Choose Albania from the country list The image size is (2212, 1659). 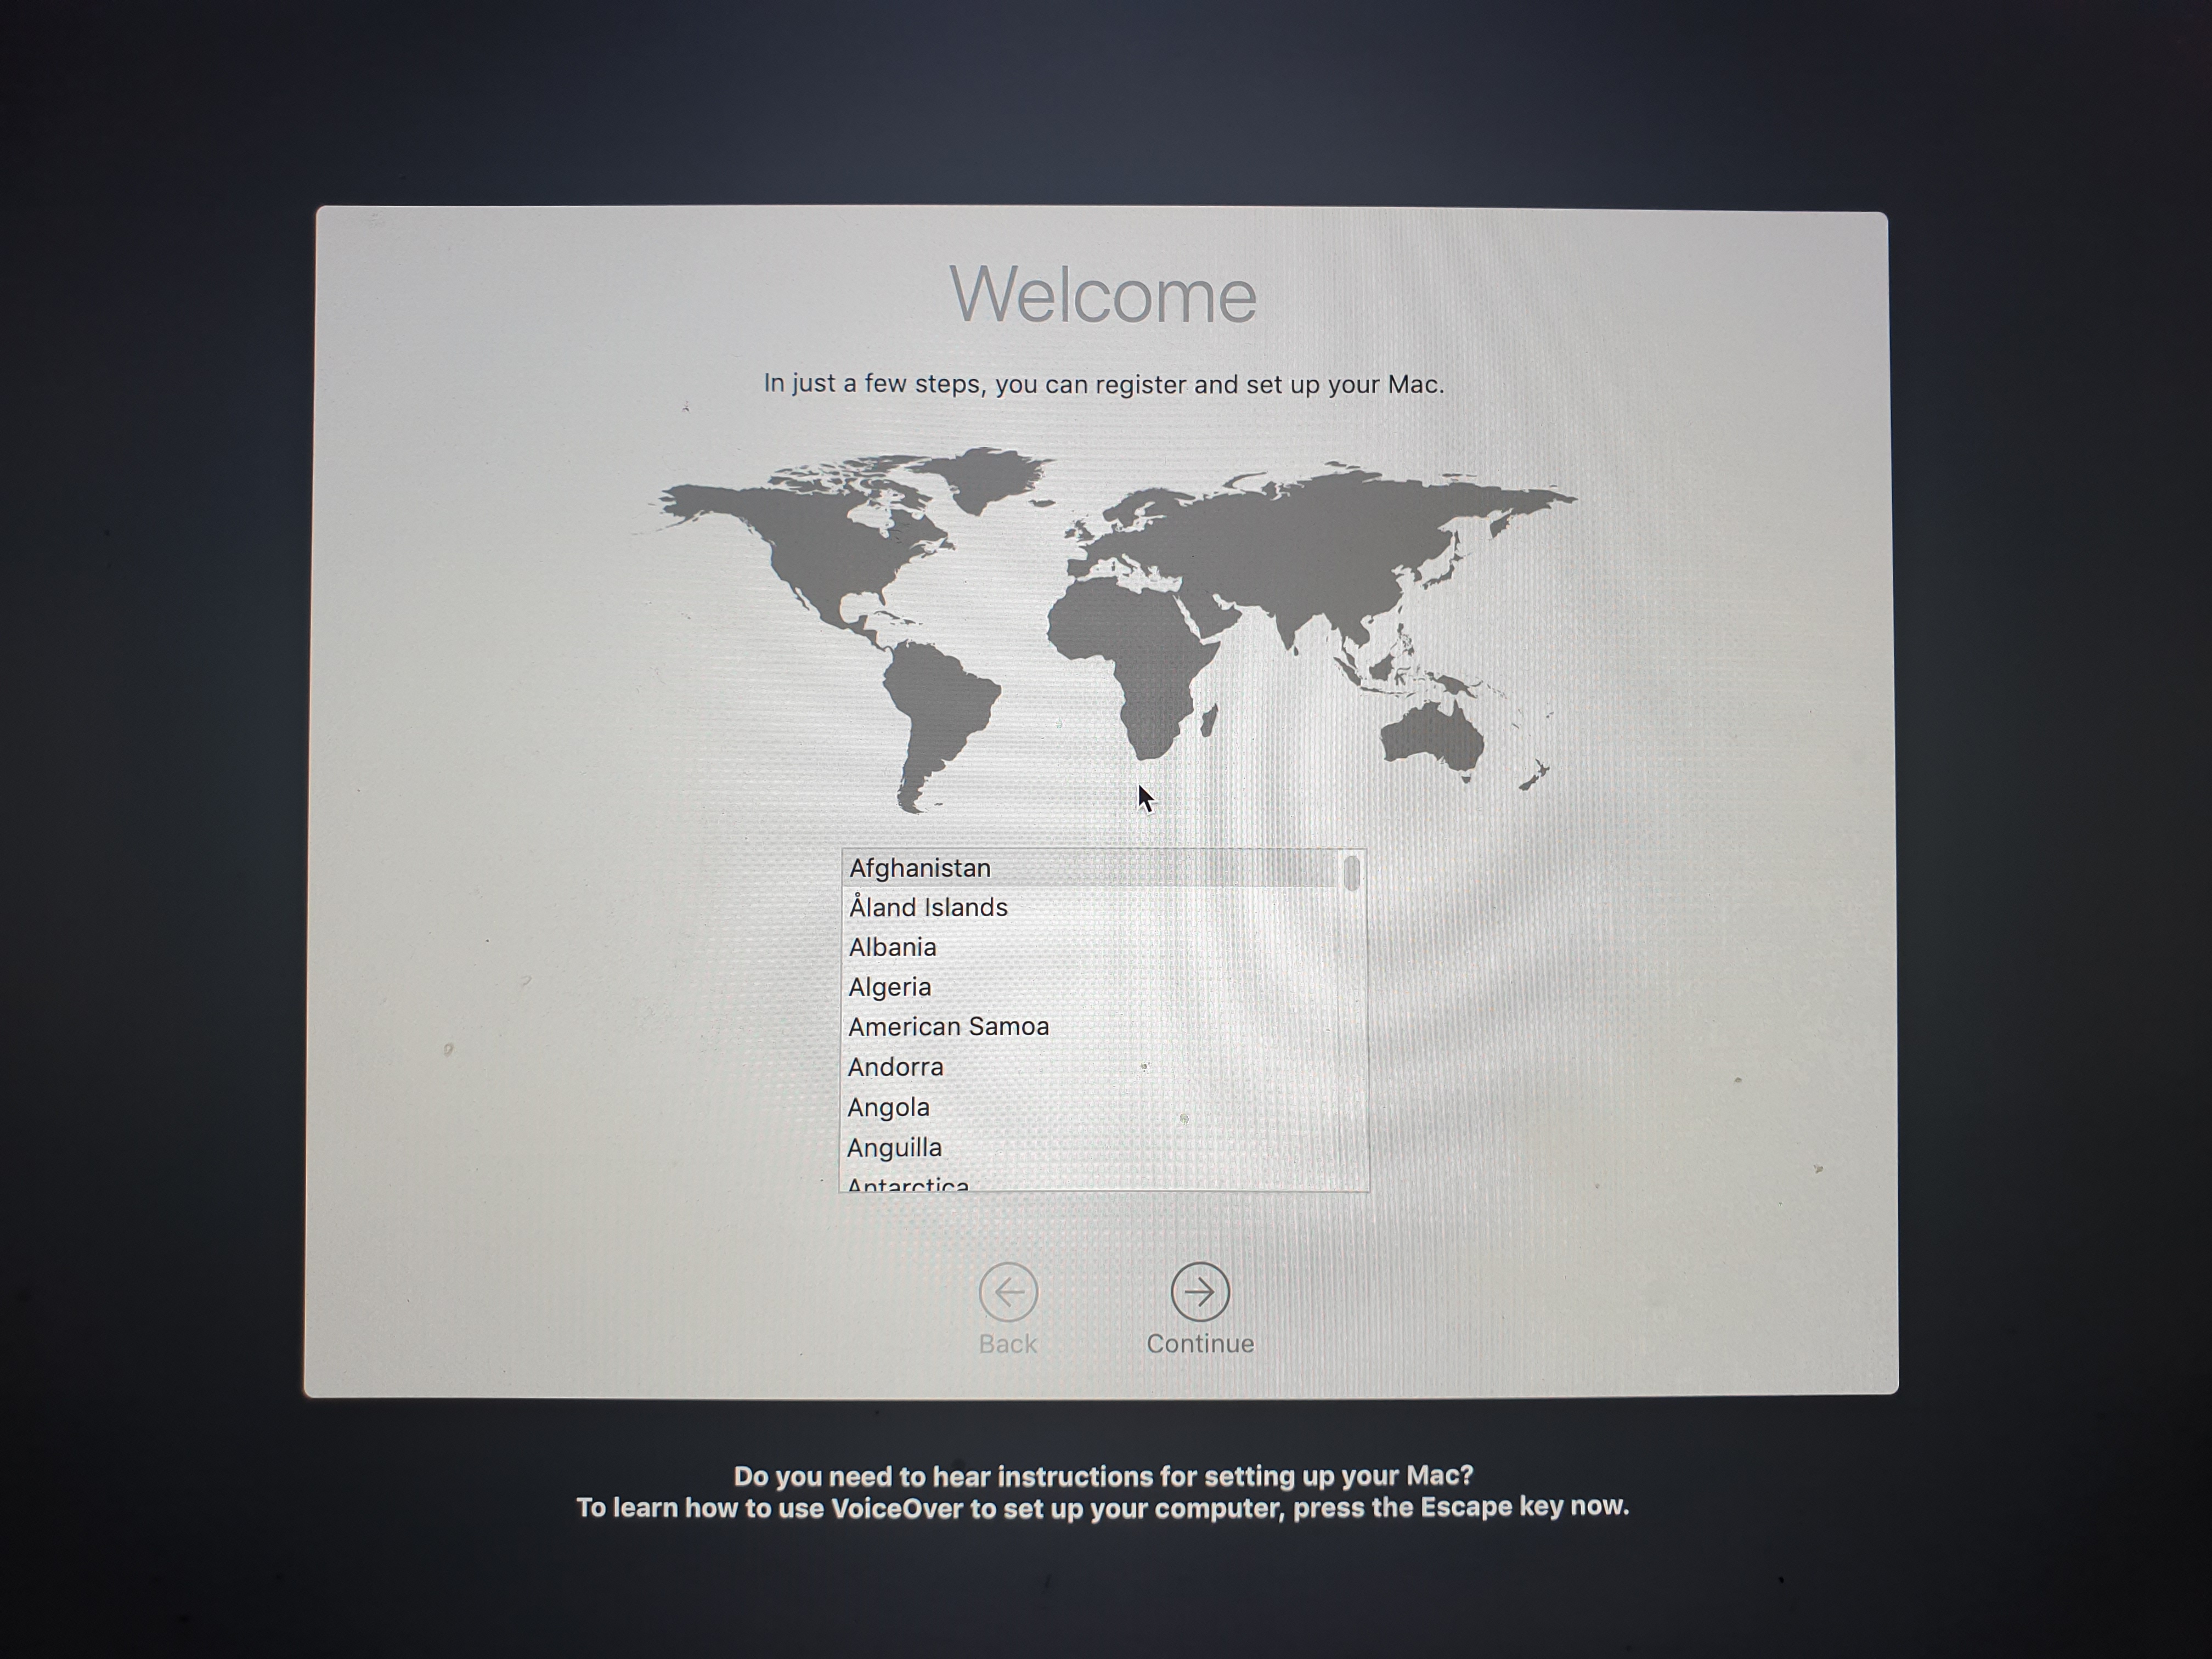point(1090,947)
